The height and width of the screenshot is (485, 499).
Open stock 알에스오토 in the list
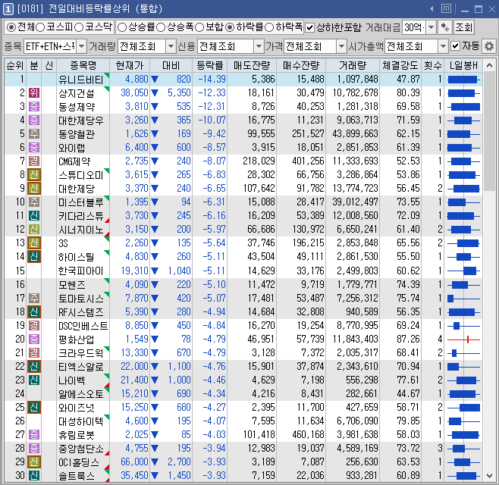tap(81, 394)
